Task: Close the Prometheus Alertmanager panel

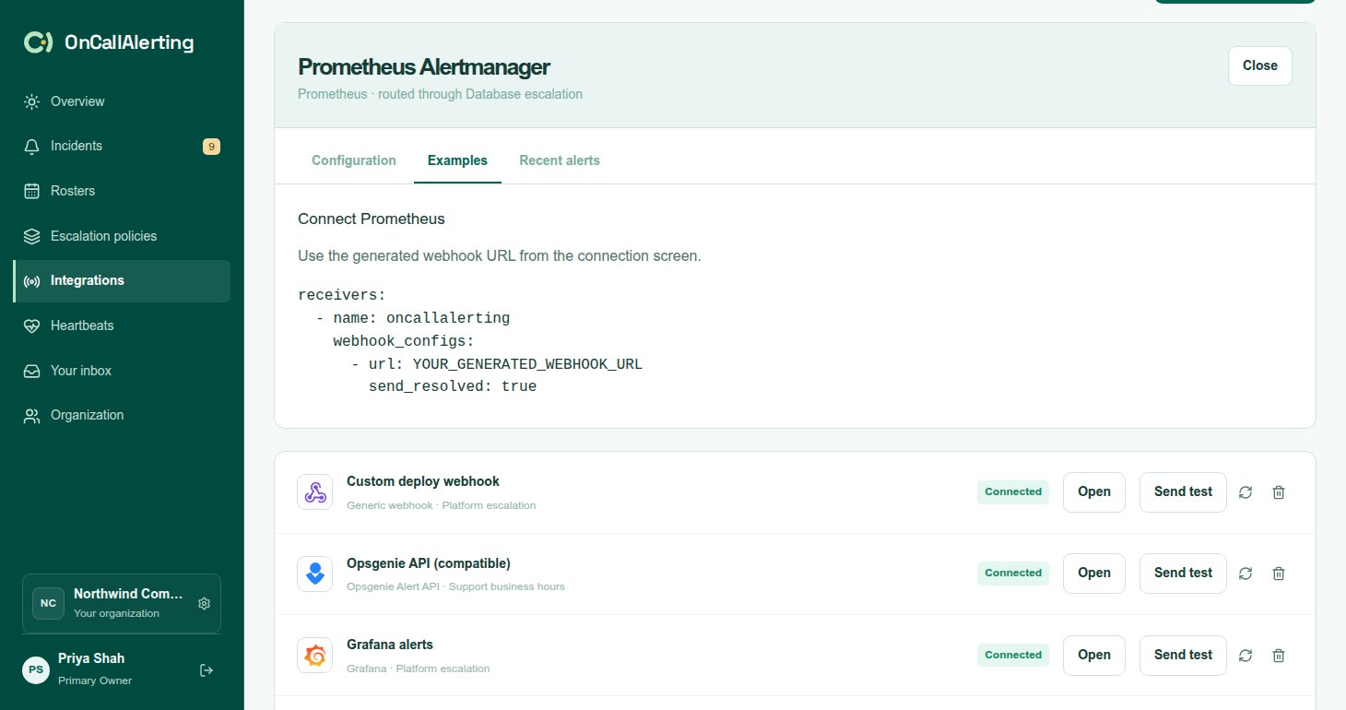Action: point(1259,65)
